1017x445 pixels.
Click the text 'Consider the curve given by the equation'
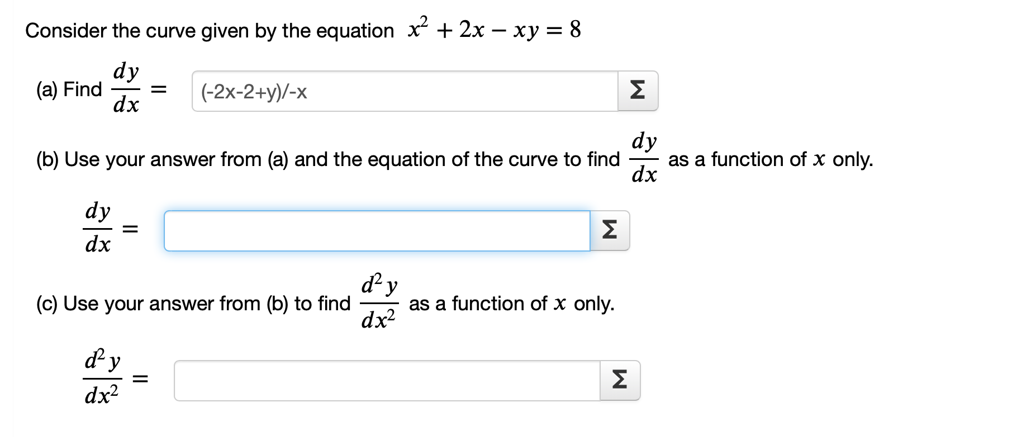[x=210, y=31]
